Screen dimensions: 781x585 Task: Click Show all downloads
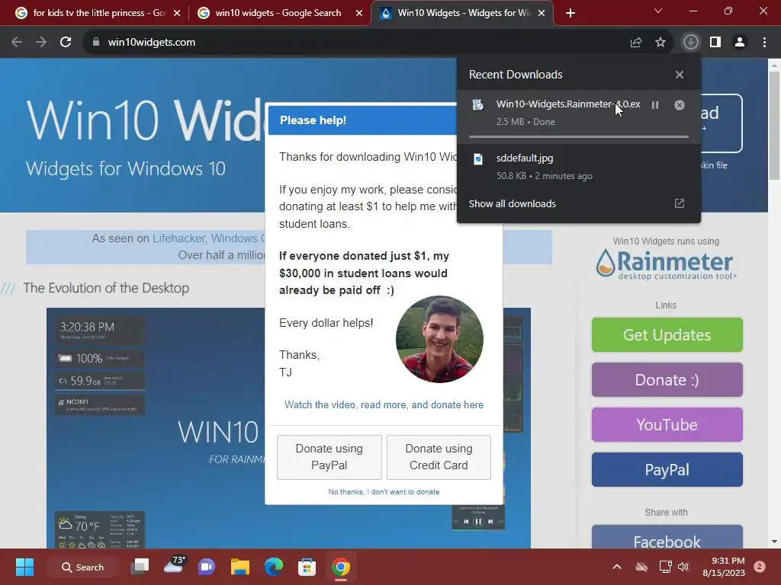click(512, 203)
